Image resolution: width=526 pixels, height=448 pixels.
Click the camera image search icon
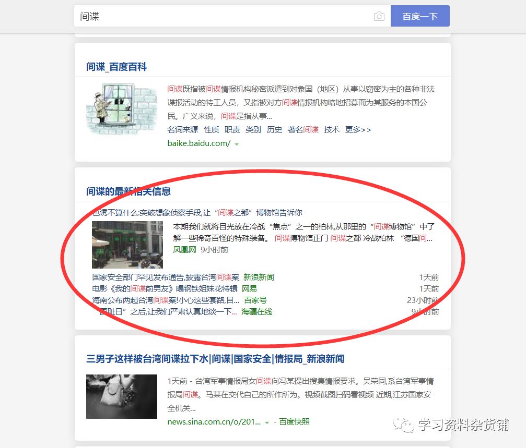coord(379,16)
